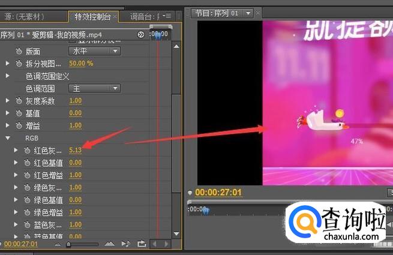Switch to 特效控制台 tab
This screenshot has width=393, height=255.
[92, 17]
